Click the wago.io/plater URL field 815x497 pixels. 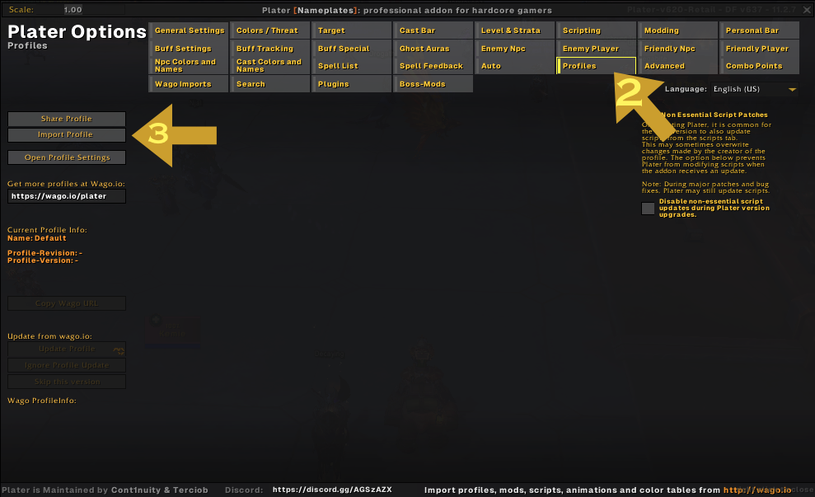(x=67, y=196)
